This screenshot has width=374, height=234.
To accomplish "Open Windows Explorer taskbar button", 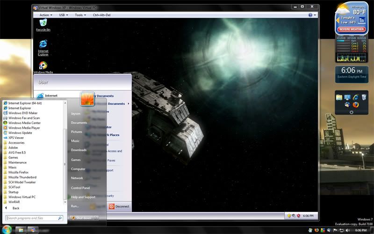I will (x=21, y=230).
